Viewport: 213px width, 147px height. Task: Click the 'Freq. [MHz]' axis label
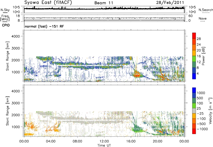click(x=5, y=18)
